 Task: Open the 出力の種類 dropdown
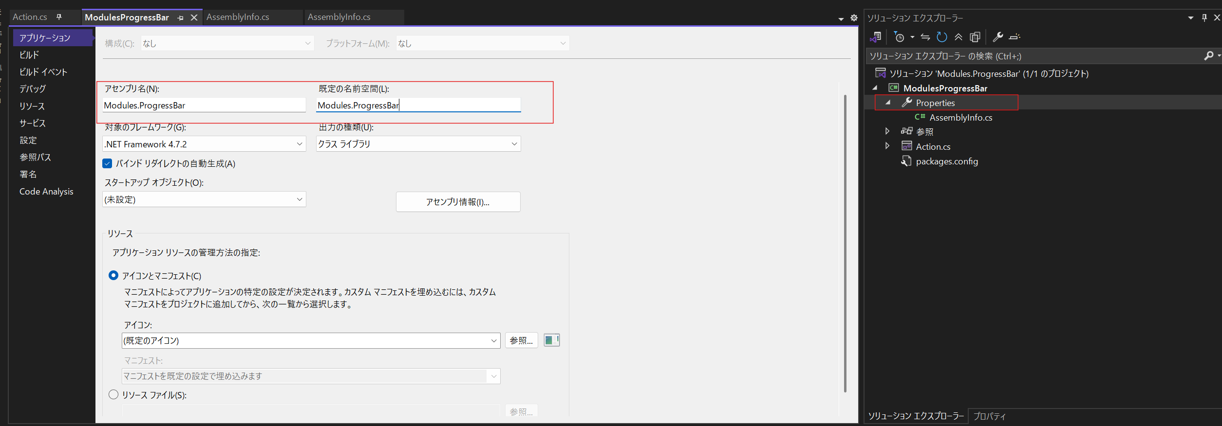418,144
